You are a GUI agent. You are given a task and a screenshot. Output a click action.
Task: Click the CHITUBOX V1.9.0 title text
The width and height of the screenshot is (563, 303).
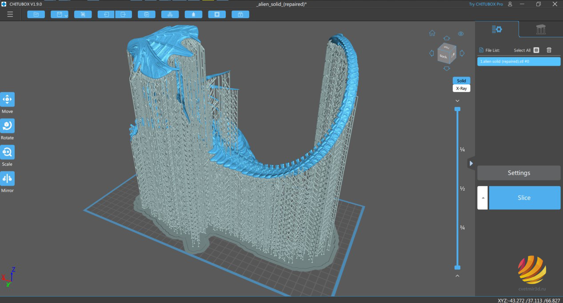(25, 4)
